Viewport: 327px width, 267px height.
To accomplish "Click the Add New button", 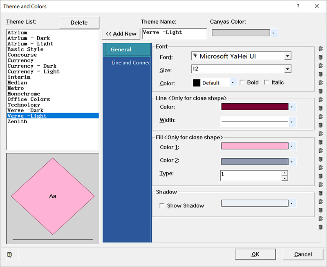I will coord(121,34).
